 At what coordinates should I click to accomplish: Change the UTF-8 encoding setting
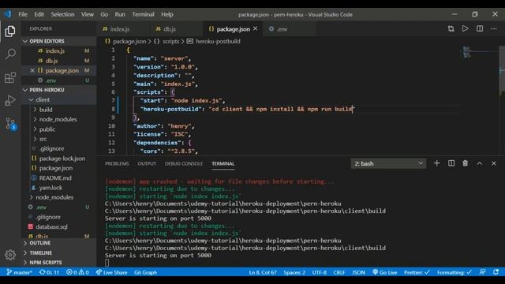pos(319,272)
